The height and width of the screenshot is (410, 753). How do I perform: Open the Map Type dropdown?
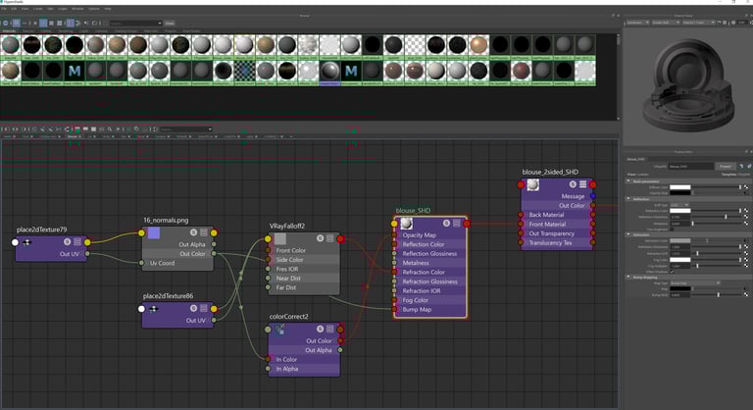click(695, 283)
